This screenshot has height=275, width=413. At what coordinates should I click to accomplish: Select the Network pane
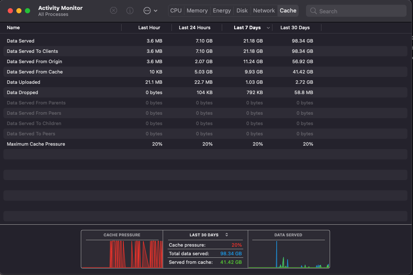click(x=263, y=10)
